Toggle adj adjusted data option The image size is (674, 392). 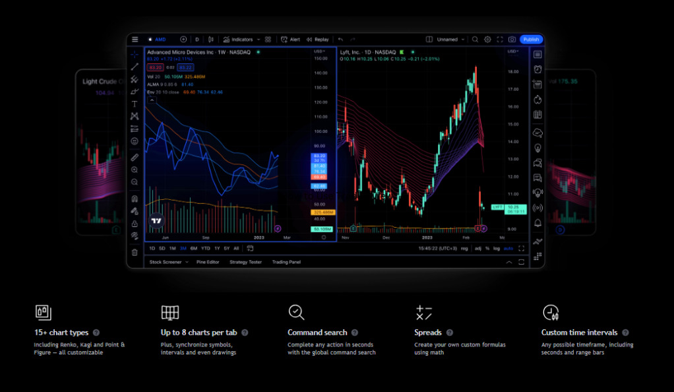click(x=478, y=248)
